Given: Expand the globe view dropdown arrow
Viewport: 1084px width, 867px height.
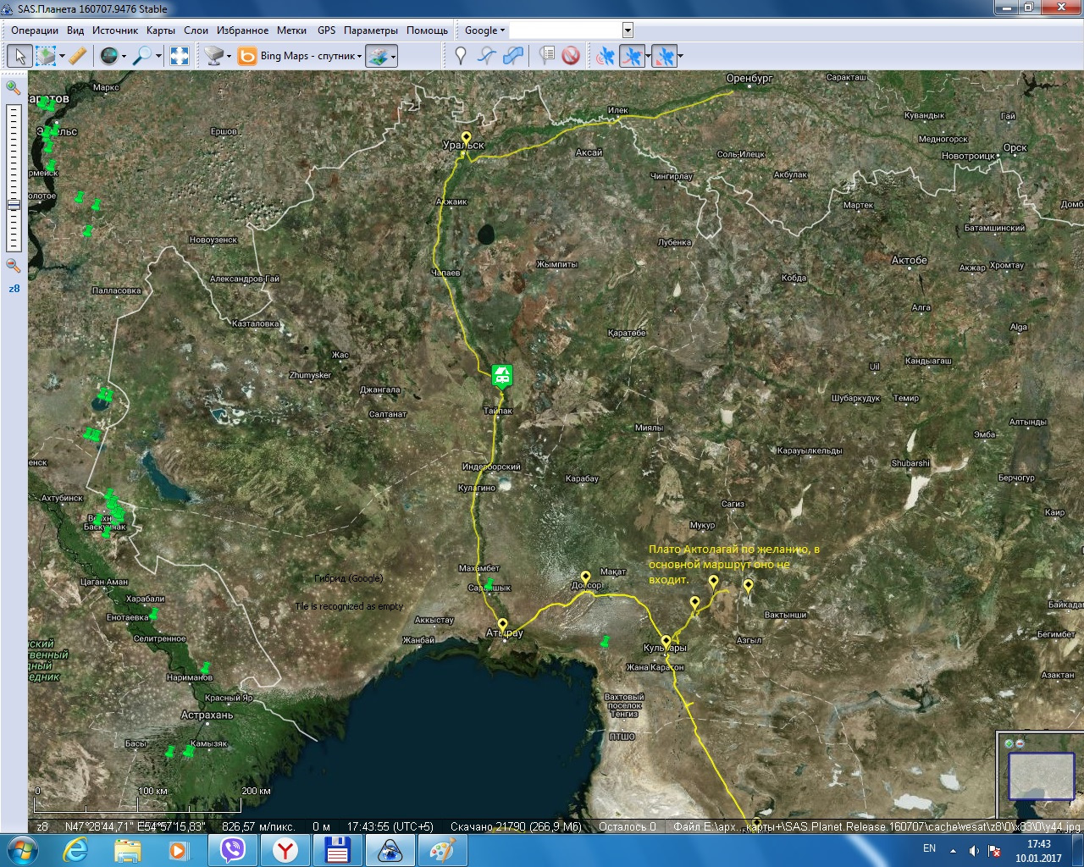Looking at the screenshot, I should pos(124,57).
